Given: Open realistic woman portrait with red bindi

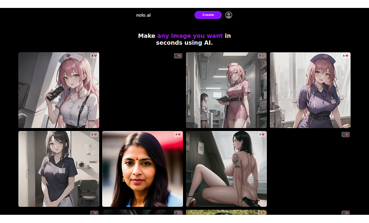Looking at the screenshot, I should tap(142, 169).
